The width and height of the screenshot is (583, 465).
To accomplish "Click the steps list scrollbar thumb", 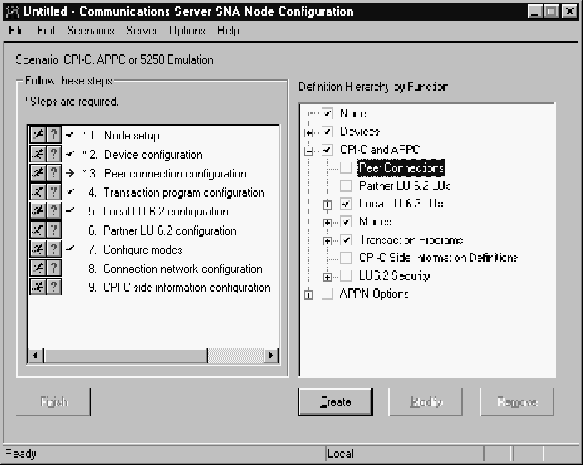I will pos(125,356).
